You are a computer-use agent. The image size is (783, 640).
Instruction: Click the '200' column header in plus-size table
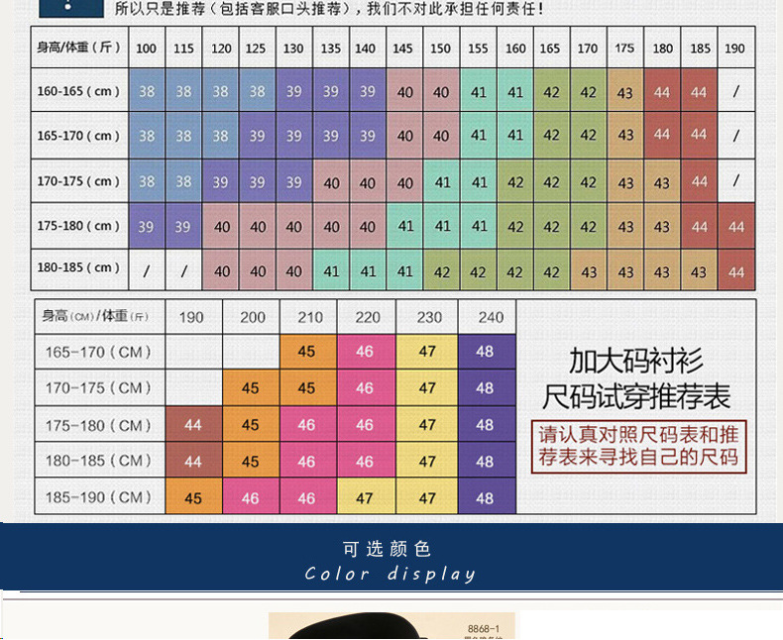[x=252, y=317]
